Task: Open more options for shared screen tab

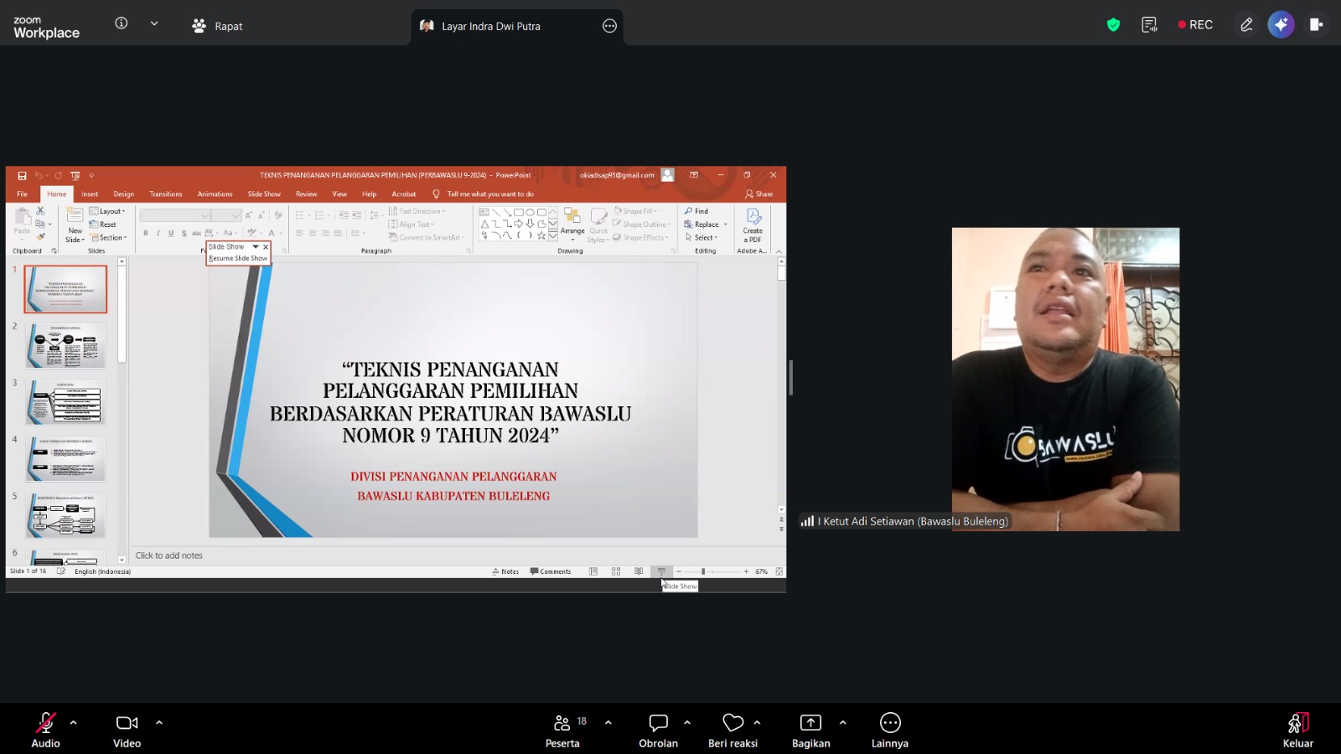Action: coord(609,26)
